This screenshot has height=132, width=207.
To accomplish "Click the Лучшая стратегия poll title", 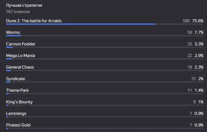I will coord(24,5).
